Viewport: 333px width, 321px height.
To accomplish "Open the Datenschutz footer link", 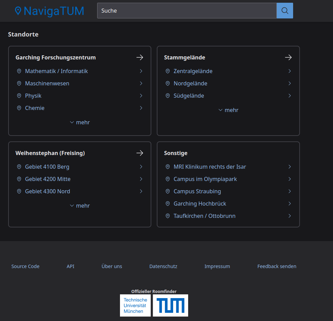I will click(163, 266).
